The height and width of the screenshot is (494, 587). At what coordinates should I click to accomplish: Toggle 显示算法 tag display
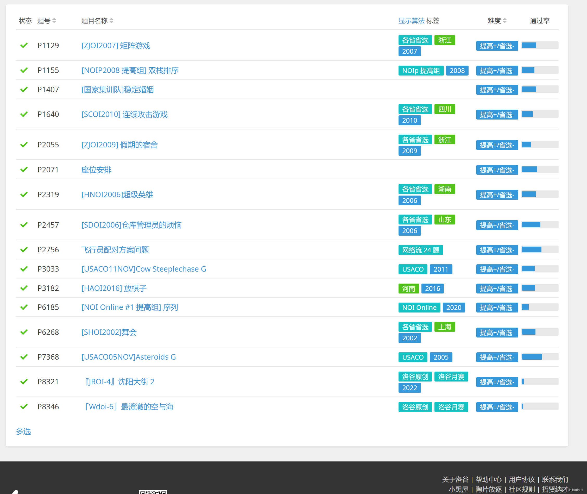[x=411, y=21]
